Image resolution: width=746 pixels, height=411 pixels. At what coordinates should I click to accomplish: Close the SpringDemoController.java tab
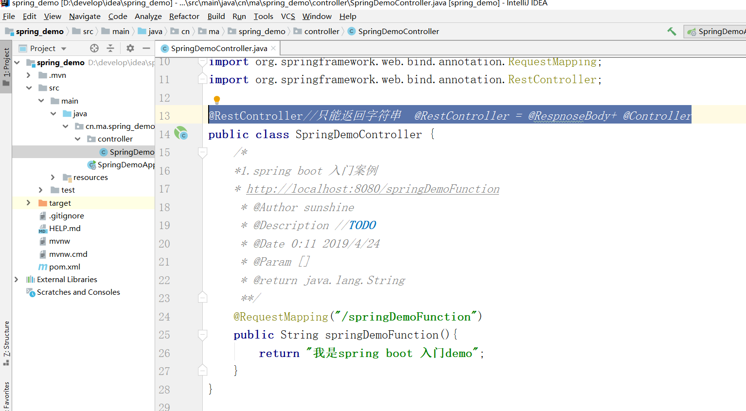(273, 48)
